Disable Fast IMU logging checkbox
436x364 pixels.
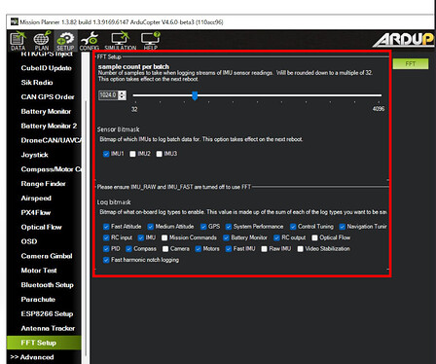(229, 249)
